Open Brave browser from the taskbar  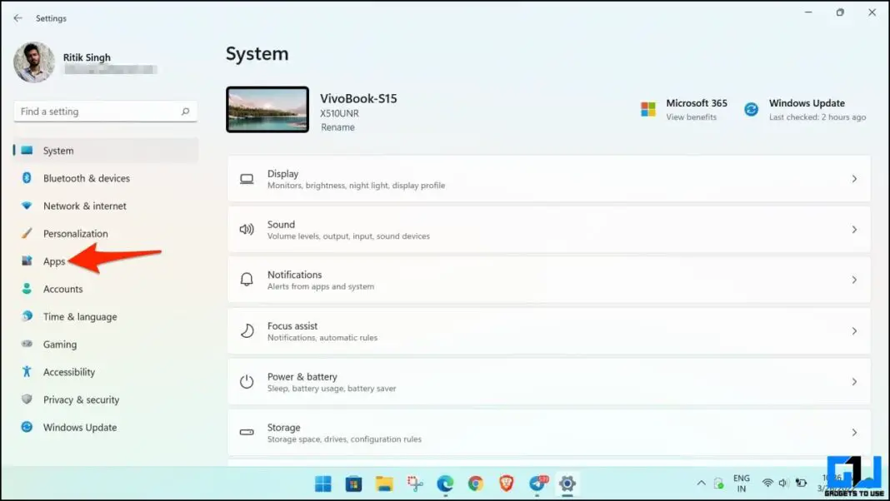pos(506,483)
